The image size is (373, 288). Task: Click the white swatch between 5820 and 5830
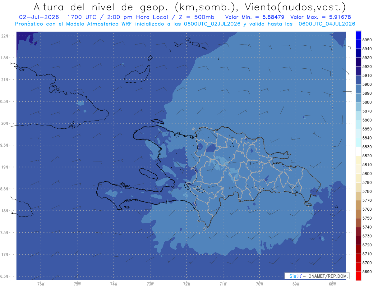(358, 151)
